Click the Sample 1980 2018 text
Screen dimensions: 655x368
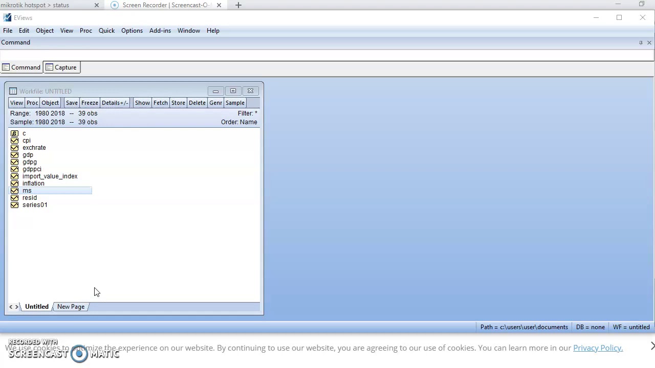(54, 122)
